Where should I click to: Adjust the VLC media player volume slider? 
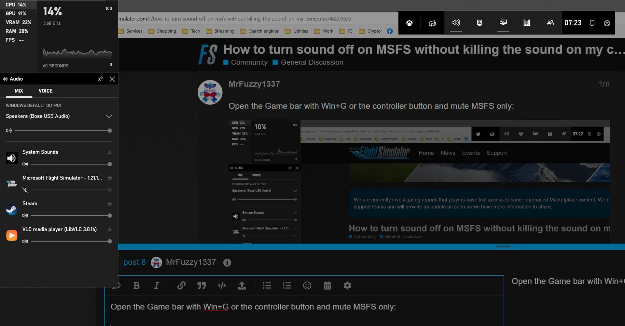tap(71, 241)
